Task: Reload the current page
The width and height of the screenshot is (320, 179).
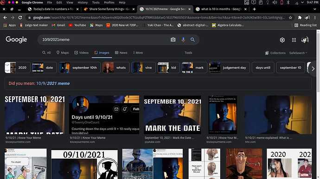Action: [x=20, y=18]
